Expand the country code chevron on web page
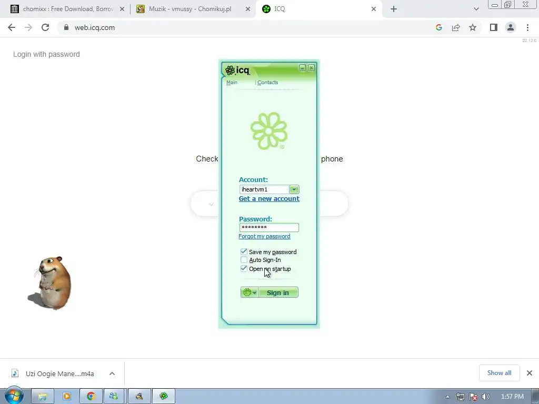This screenshot has height=404, width=539. click(211, 204)
